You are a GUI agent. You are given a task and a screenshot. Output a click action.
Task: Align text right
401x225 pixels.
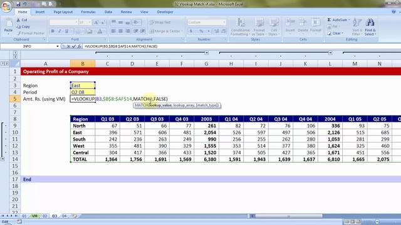pyautogui.click(x=128, y=31)
